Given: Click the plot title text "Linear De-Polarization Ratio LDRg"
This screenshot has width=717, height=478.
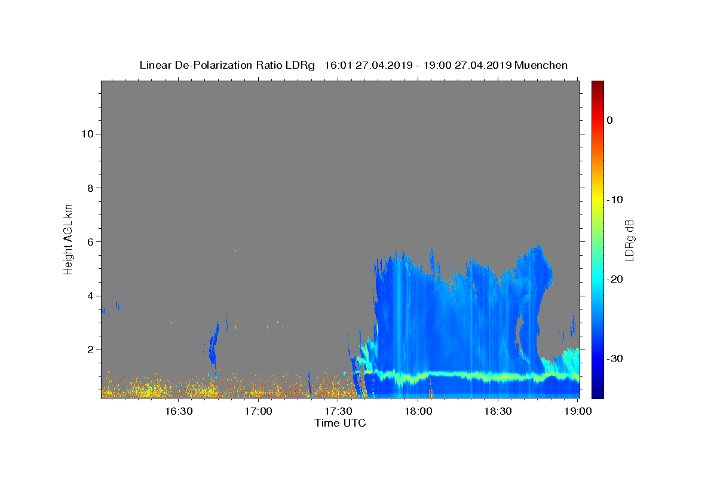Looking at the screenshot, I should click(x=227, y=65).
